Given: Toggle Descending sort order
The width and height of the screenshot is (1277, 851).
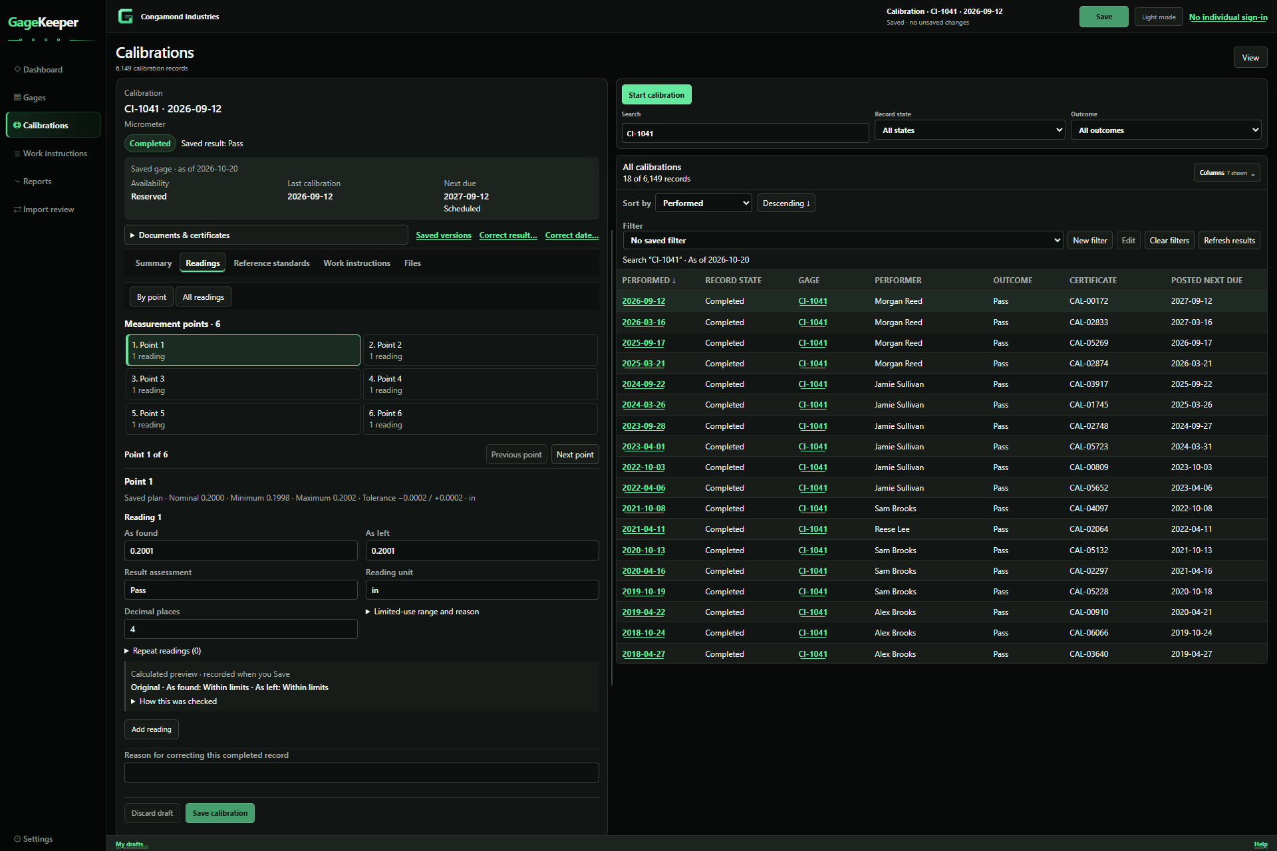Looking at the screenshot, I should (x=786, y=203).
